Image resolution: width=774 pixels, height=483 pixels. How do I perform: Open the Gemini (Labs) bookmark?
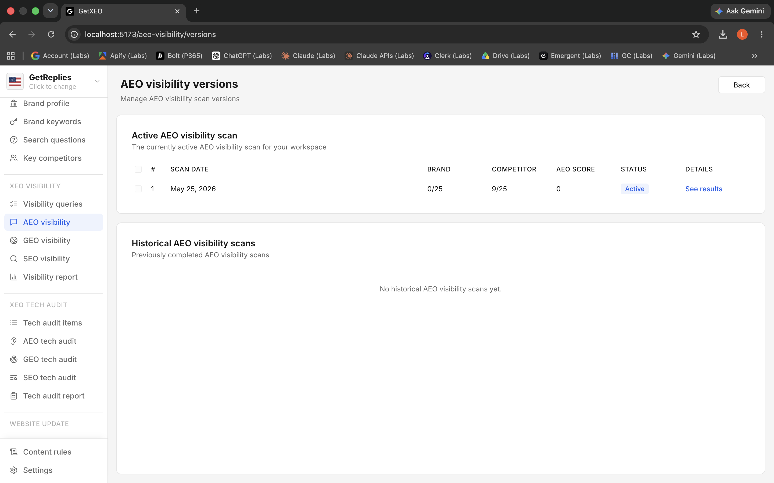tap(689, 56)
